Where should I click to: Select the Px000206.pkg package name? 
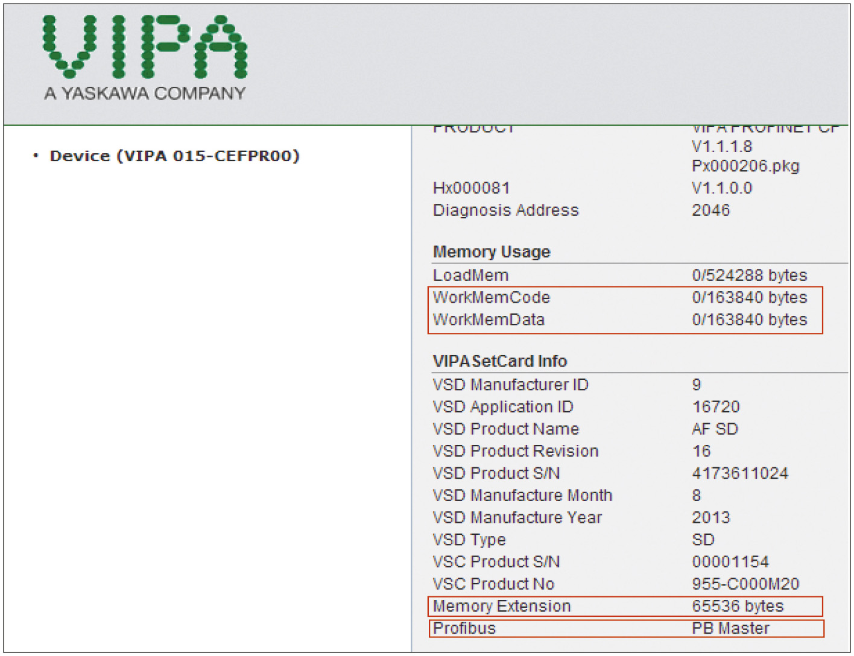pyautogui.click(x=745, y=166)
